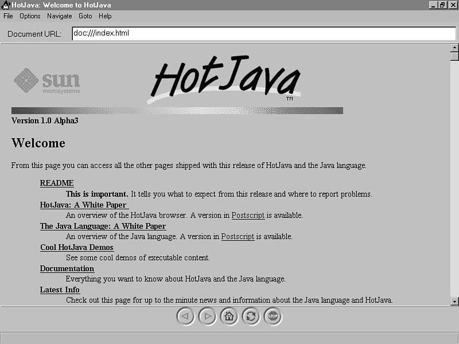Open the File menu
Screen dimensions: 459x344
[8, 16]
